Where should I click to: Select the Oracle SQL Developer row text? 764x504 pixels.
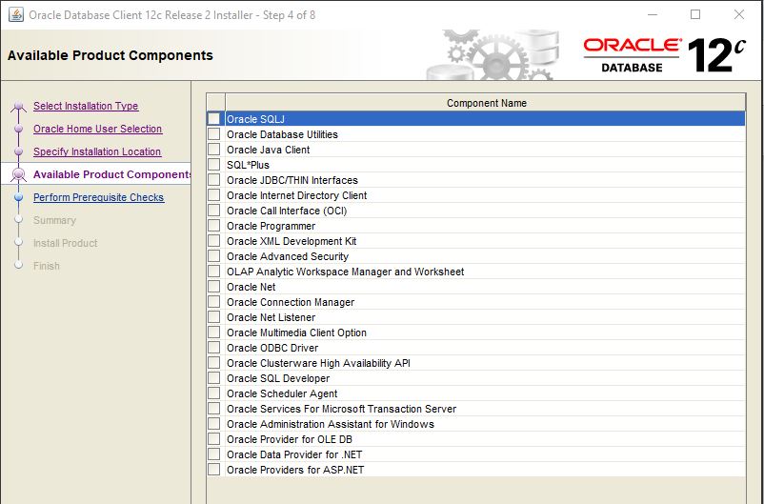278,377
